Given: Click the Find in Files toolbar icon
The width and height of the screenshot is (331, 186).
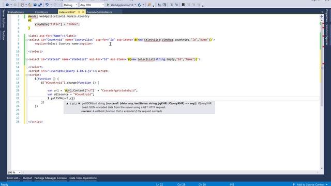Looking at the screenshot, I should point(149,5).
